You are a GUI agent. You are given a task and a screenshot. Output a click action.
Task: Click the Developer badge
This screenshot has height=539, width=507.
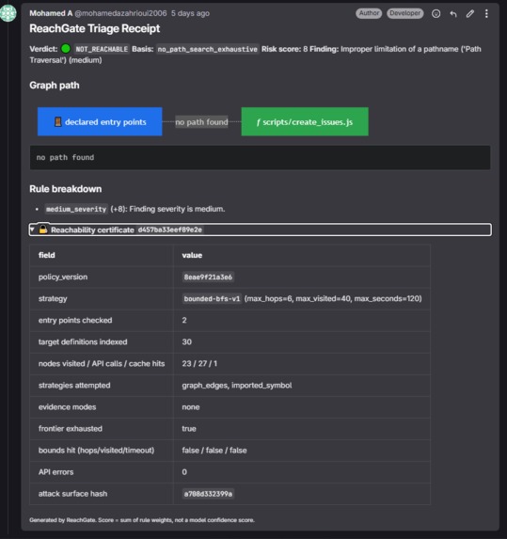[x=405, y=13]
